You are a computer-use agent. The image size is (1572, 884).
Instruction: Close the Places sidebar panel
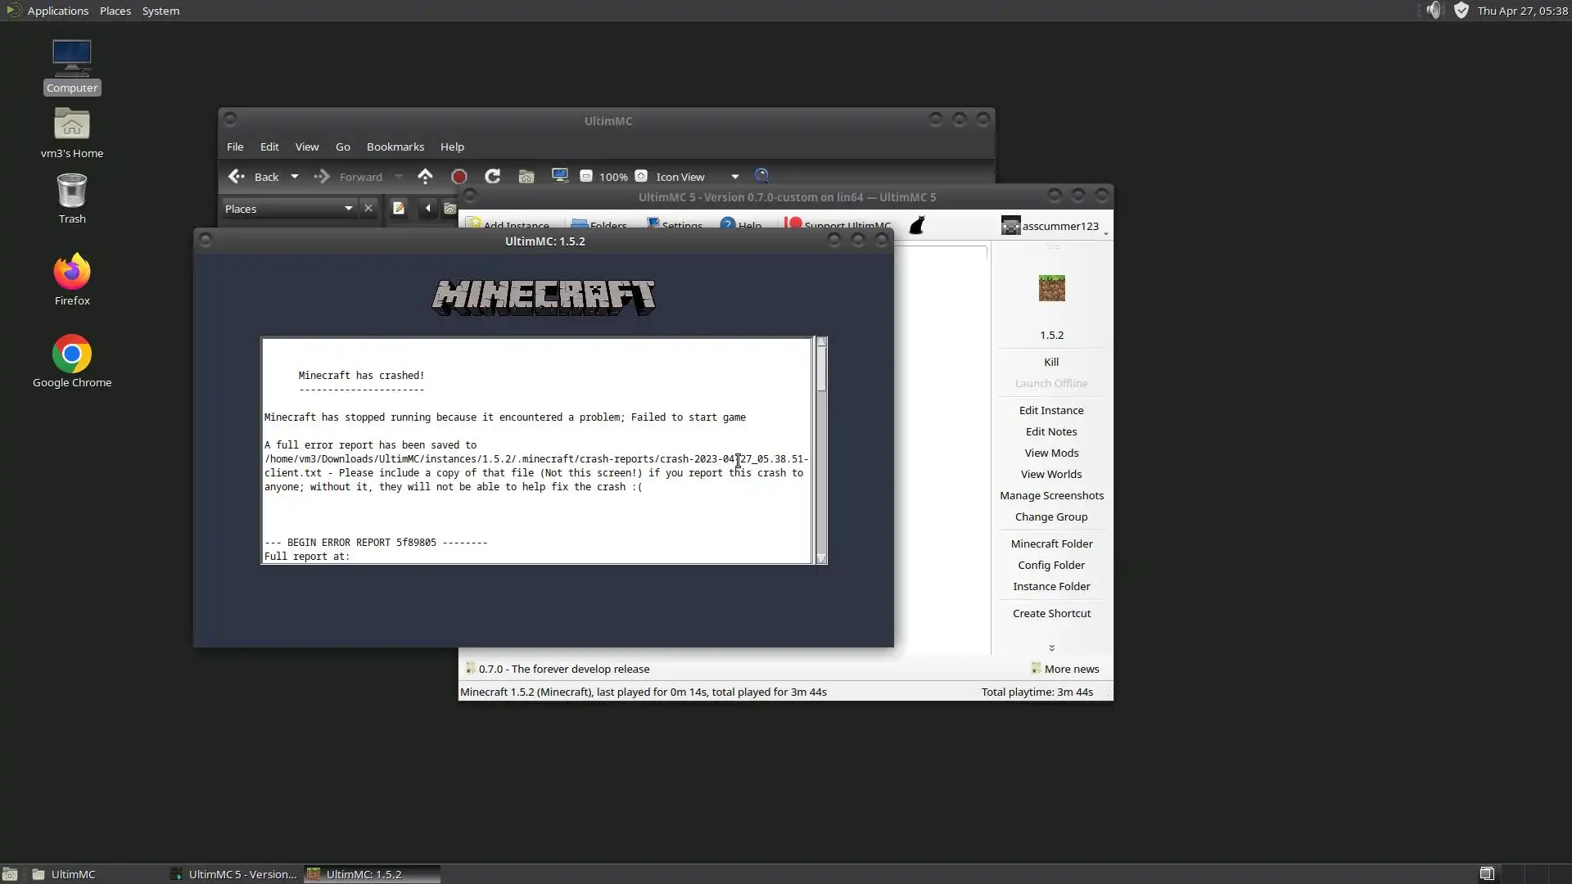pos(368,209)
